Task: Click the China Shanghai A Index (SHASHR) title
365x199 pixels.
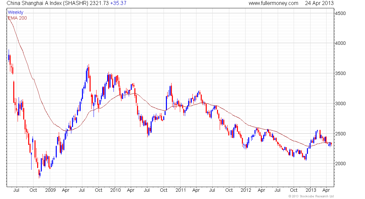Action: (x=47, y=3)
